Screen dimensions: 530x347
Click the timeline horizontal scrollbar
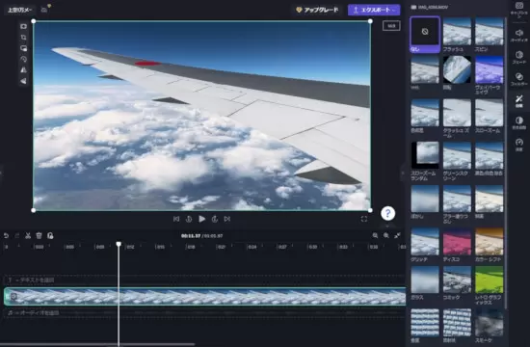point(97,345)
